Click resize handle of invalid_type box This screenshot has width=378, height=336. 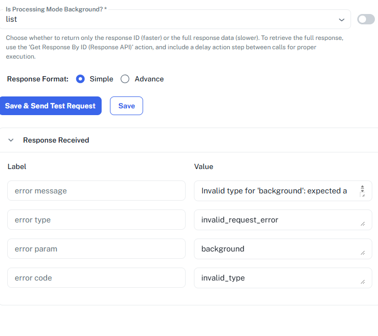pyautogui.click(x=362, y=282)
